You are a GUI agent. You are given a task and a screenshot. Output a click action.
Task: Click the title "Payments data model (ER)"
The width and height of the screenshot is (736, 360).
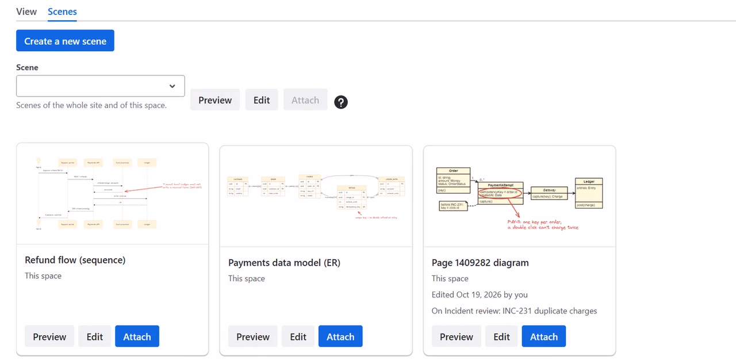(x=285, y=263)
